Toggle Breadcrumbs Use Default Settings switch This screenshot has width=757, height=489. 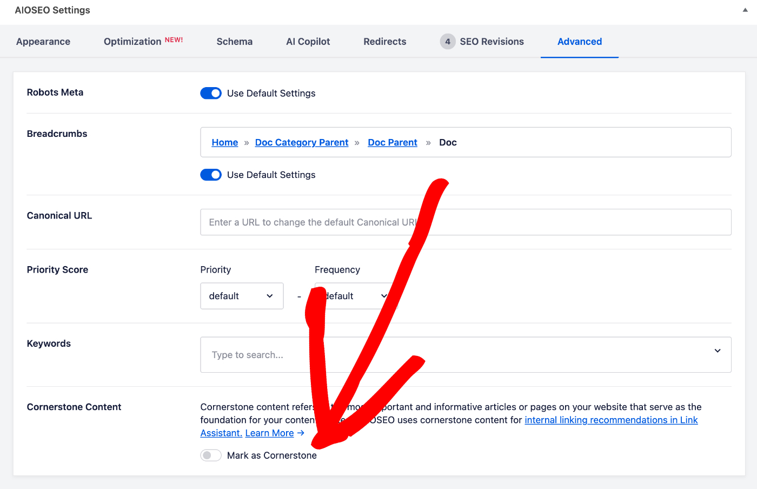211,175
